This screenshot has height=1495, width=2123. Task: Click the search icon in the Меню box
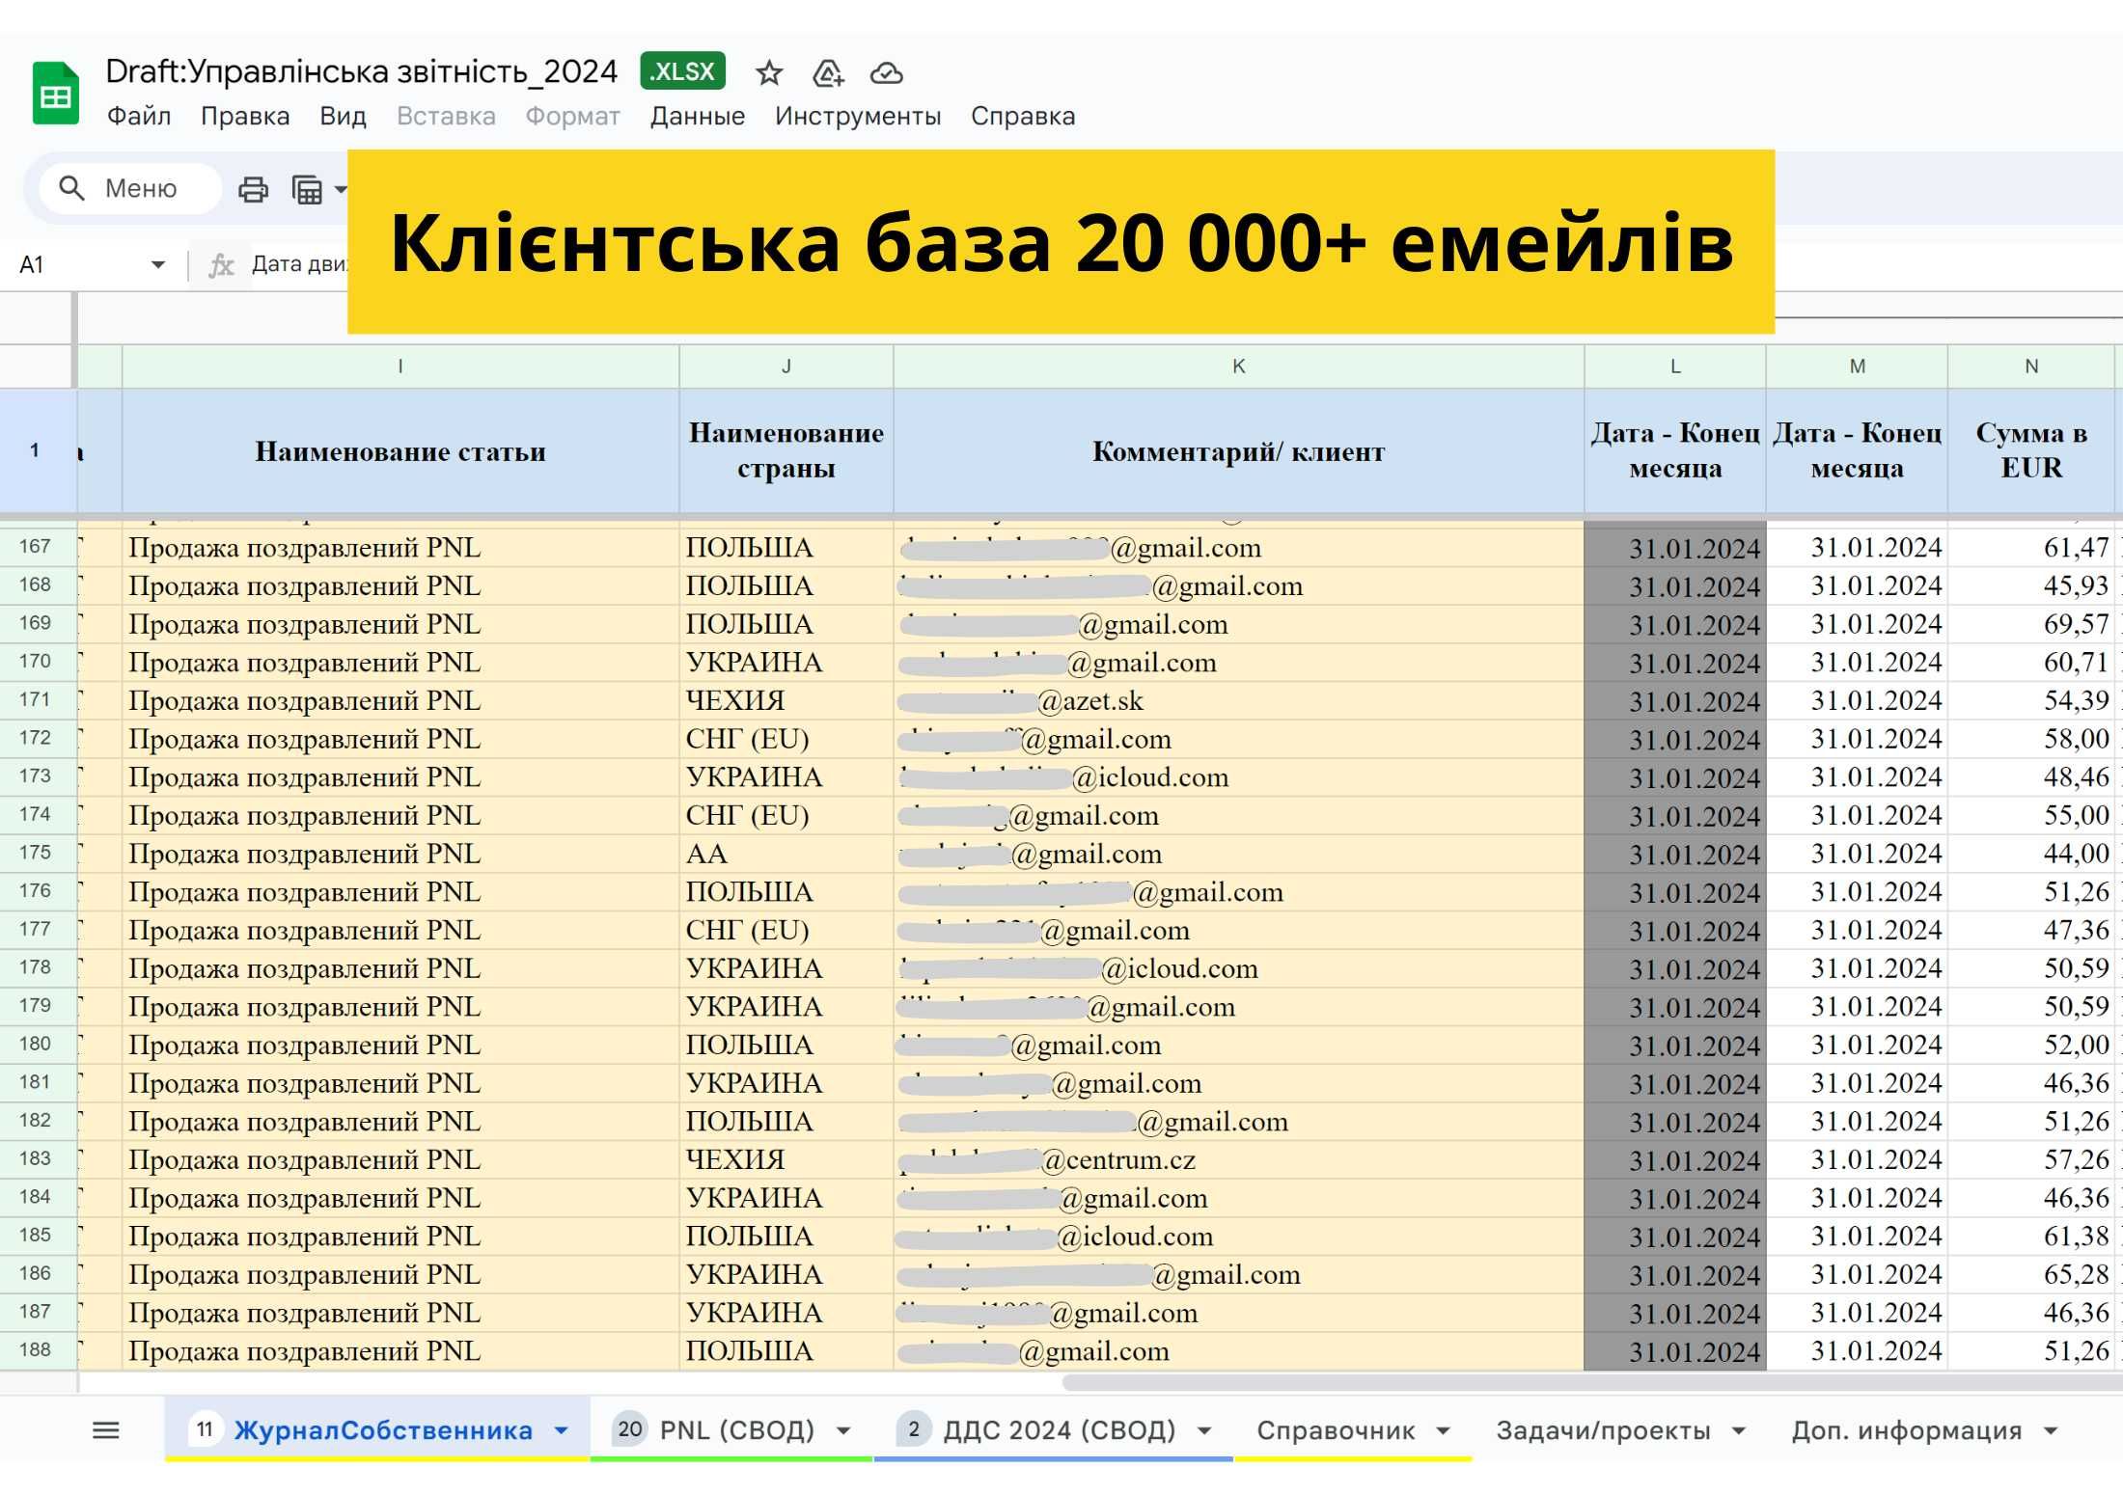point(72,188)
